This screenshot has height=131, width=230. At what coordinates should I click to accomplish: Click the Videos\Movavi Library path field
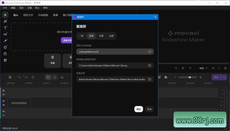coord(115,65)
